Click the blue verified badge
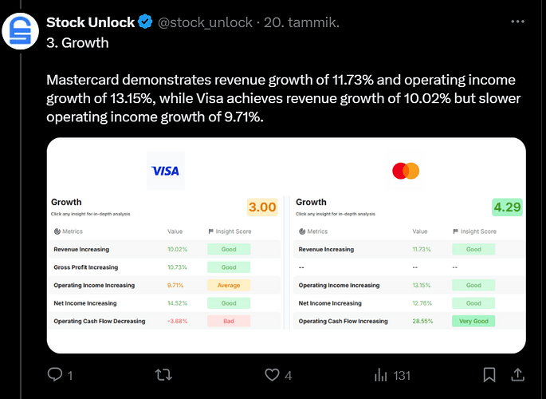The image size is (546, 399). 145,22
